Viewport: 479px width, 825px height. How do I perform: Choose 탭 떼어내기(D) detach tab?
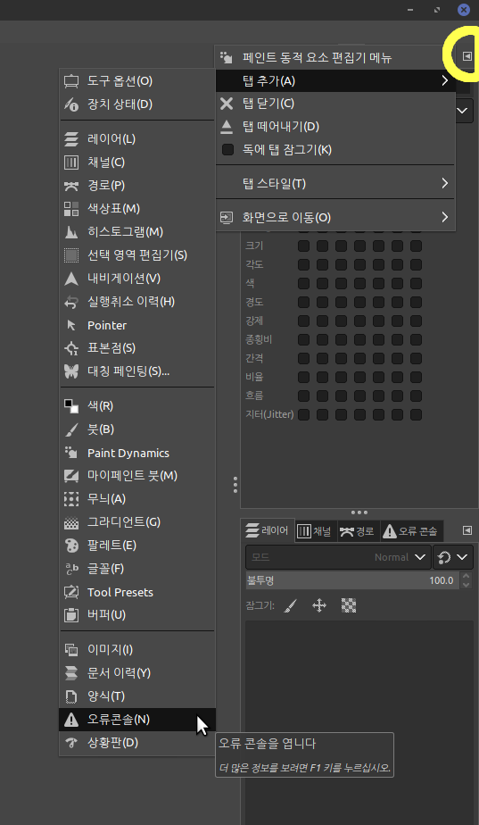[x=335, y=127]
